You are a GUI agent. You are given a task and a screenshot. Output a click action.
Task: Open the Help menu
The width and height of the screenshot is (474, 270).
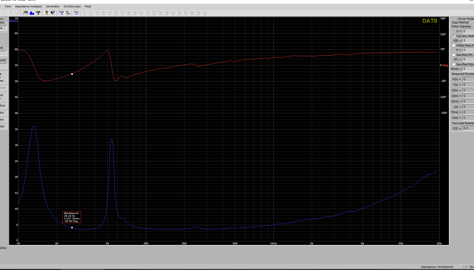88,6
